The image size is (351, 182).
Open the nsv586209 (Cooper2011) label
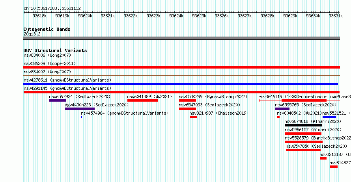coord(50,63)
